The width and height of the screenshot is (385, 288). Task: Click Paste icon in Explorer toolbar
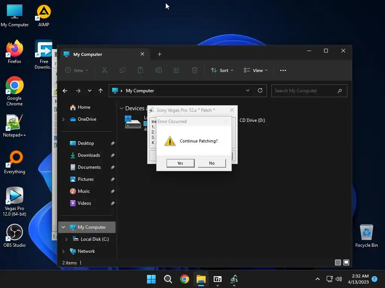(x=141, y=70)
